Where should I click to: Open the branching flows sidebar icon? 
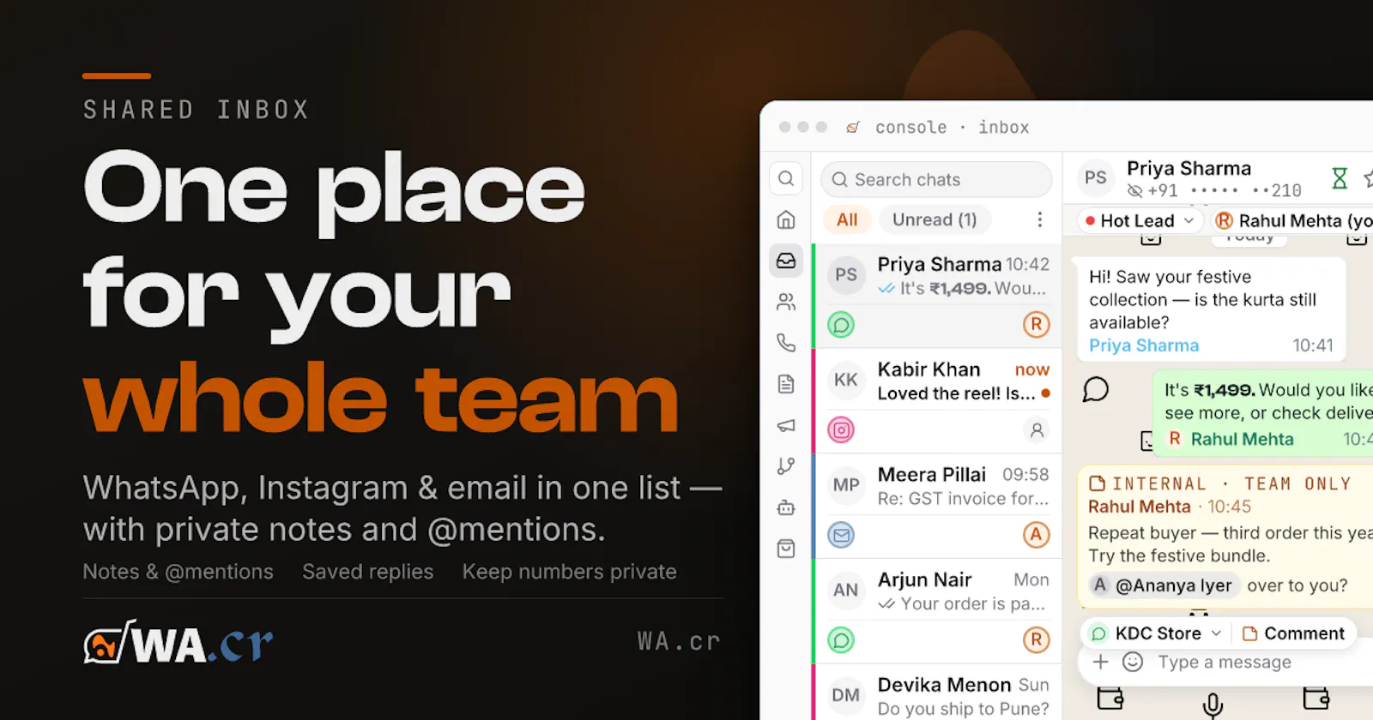tap(786, 466)
